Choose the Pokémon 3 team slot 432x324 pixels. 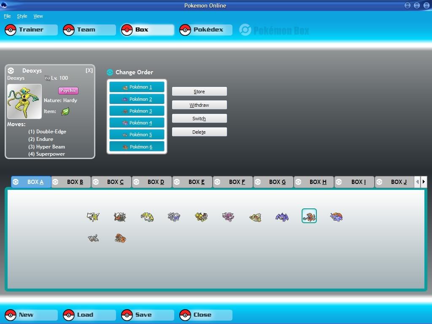(x=137, y=111)
